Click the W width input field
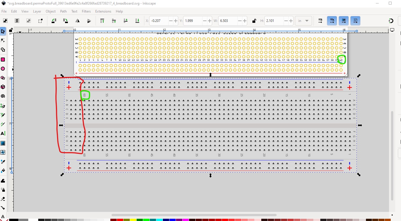Viewport: 401px width, 221px height. pyautogui.click(x=228, y=21)
